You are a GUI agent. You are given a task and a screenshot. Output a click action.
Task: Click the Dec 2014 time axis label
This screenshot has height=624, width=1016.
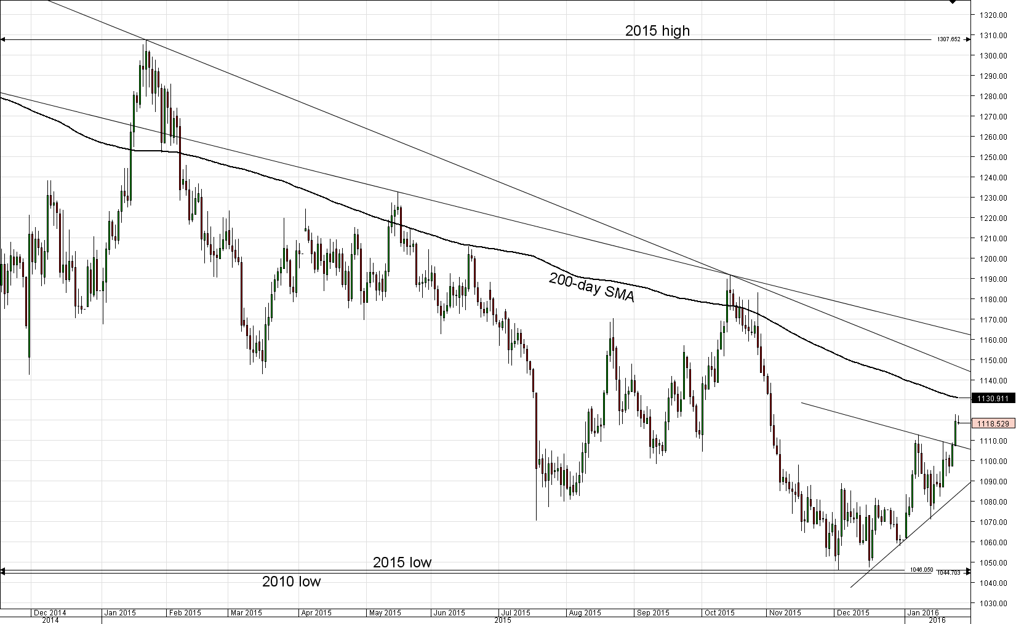point(50,613)
